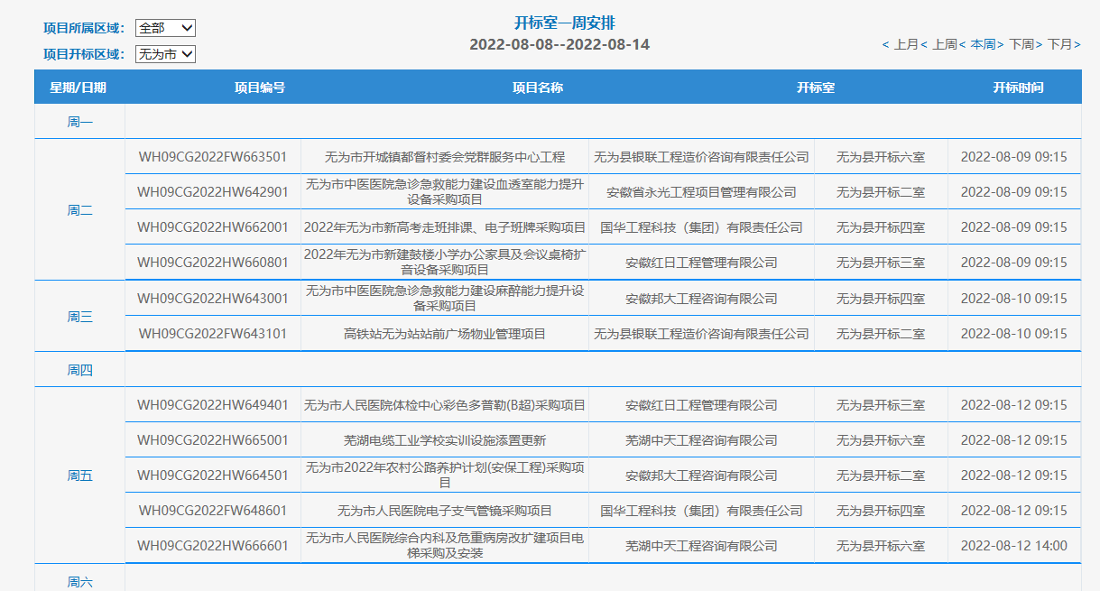Viewport: 1100px width, 591px height.
Task: Select project number WH09CG2022FW663501
Action: tap(213, 157)
